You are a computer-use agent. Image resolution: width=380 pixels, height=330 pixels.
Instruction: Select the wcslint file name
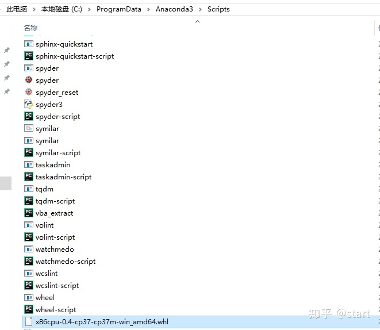pos(47,274)
